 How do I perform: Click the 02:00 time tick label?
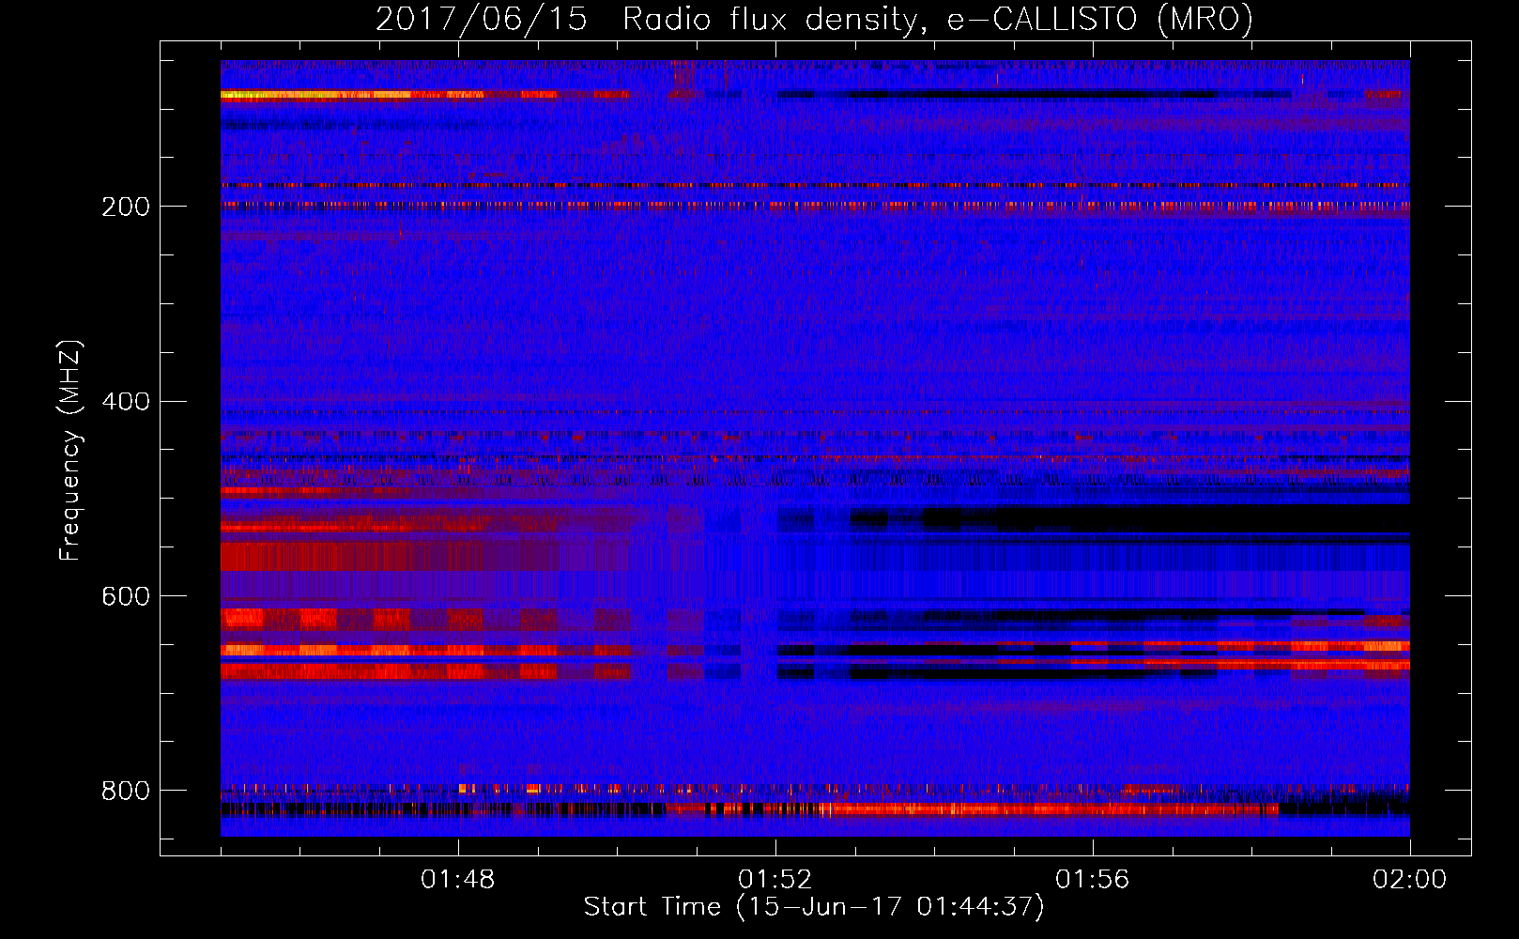[1410, 880]
